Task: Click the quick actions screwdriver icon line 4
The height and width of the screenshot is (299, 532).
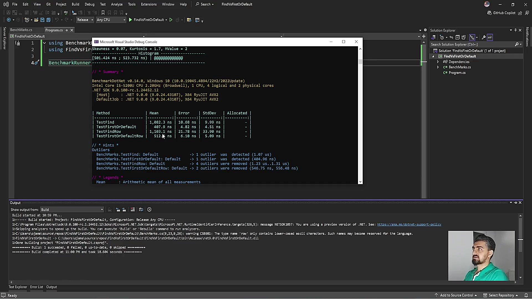Action: [37, 63]
